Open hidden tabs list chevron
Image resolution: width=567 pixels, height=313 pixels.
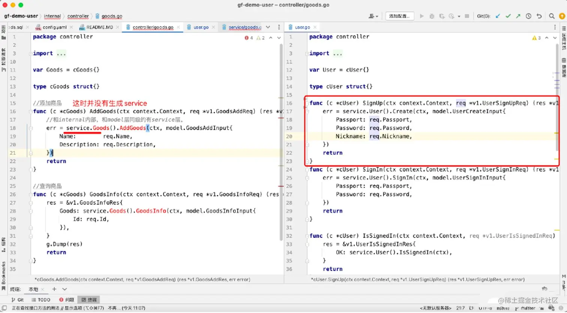(x=268, y=27)
